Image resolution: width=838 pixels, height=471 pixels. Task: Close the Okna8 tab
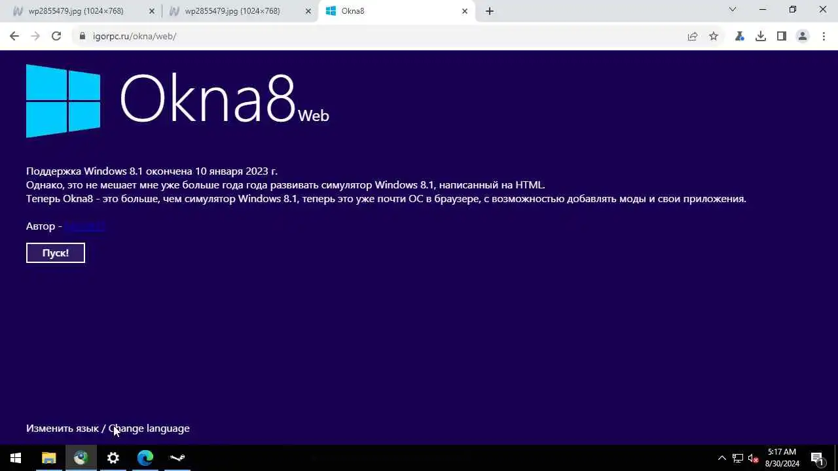pyautogui.click(x=465, y=11)
